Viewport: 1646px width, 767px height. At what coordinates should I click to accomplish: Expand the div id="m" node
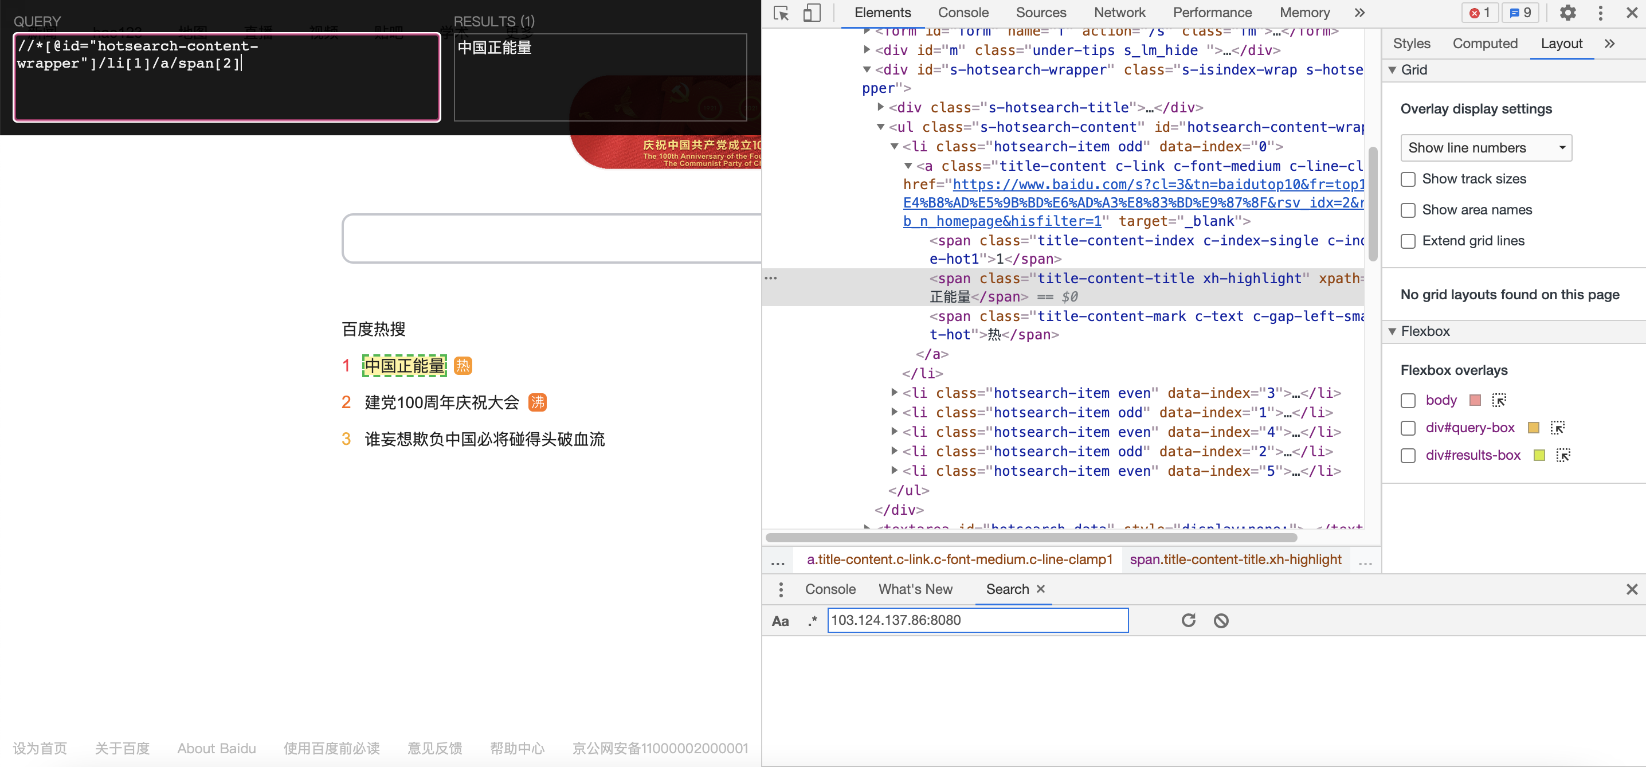867,49
